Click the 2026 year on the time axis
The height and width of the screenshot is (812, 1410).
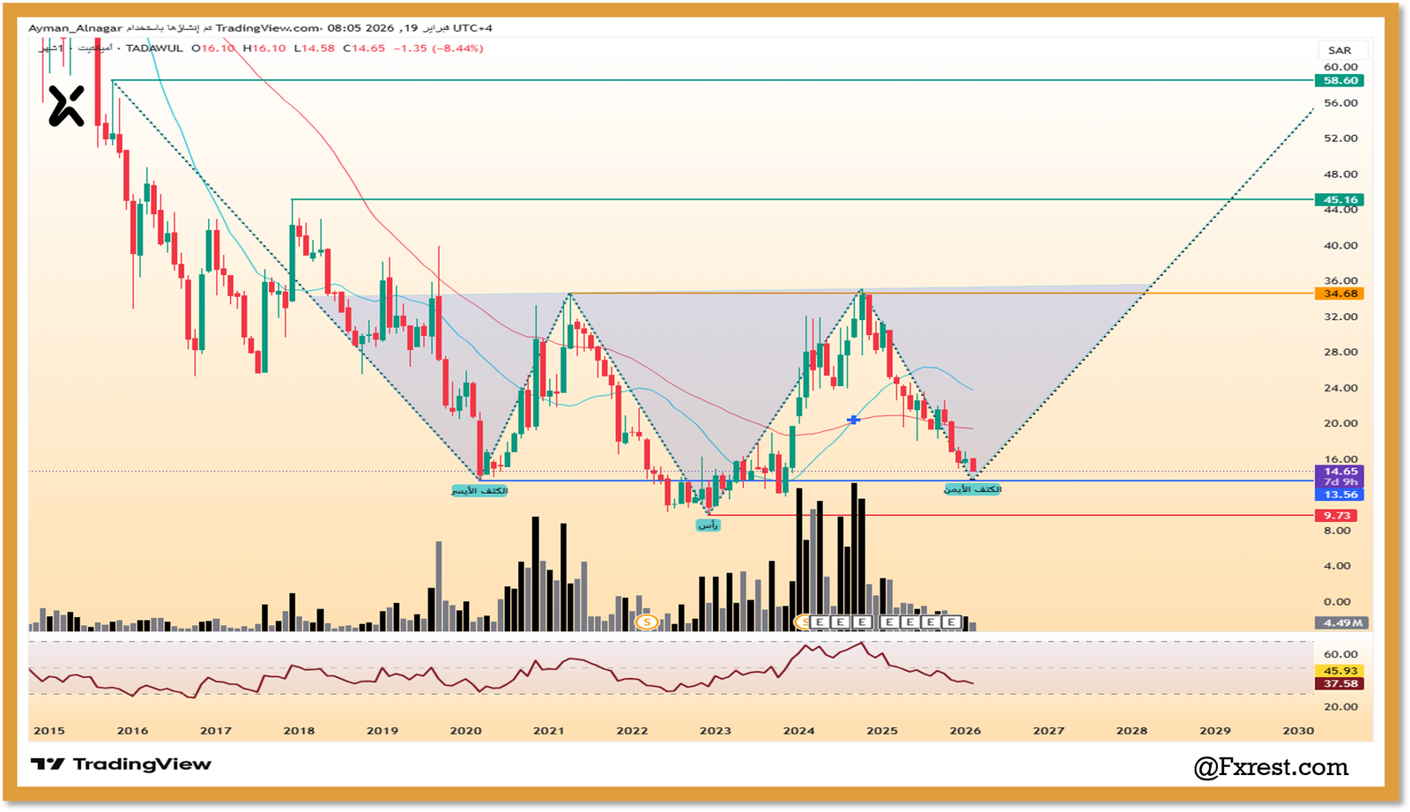pyautogui.click(x=965, y=731)
